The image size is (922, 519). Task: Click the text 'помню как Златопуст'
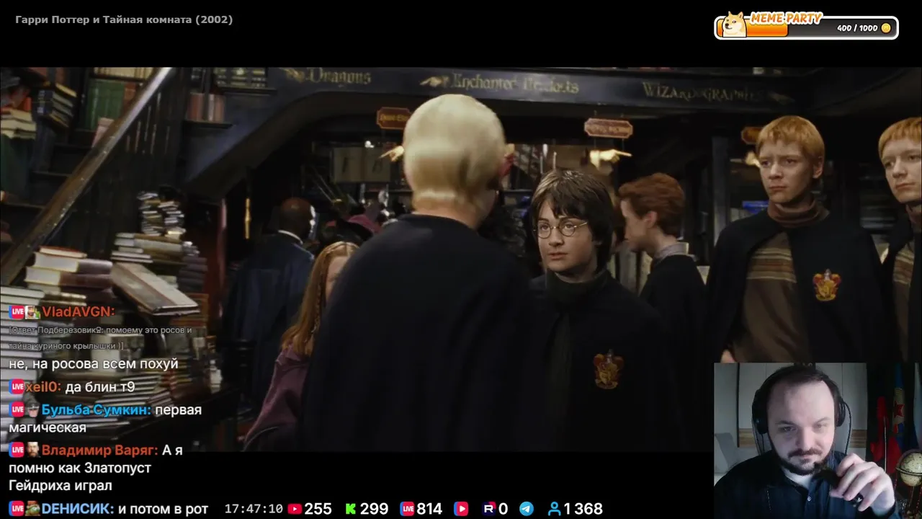(x=80, y=468)
